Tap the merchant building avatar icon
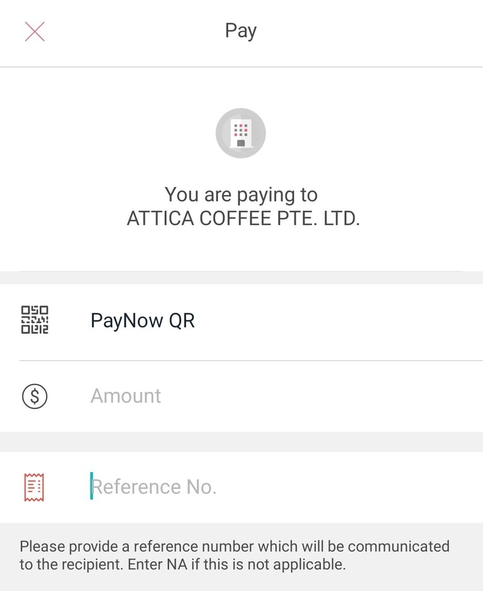 pyautogui.click(x=241, y=133)
